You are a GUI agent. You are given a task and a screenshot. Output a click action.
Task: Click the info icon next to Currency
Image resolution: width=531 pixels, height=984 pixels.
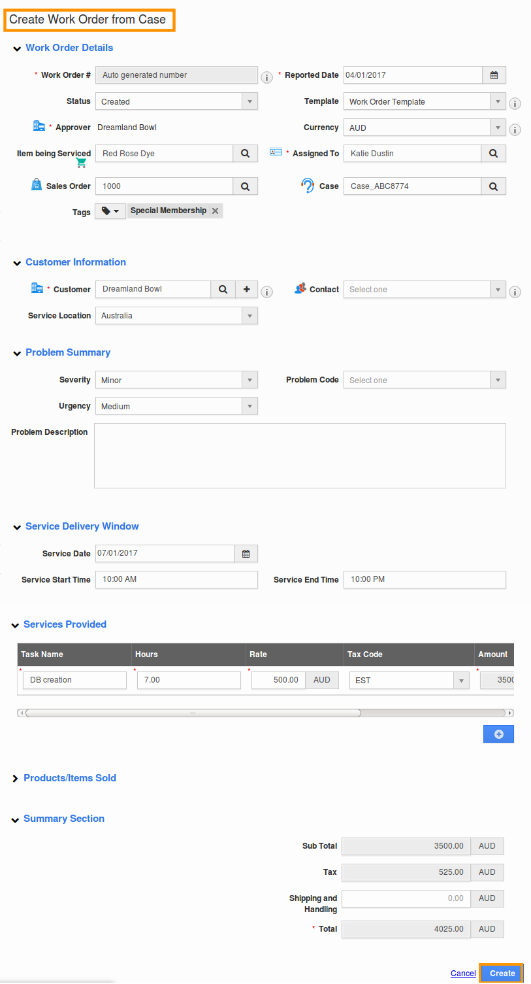click(515, 129)
